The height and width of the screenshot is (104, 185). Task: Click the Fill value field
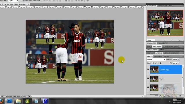[175, 63]
